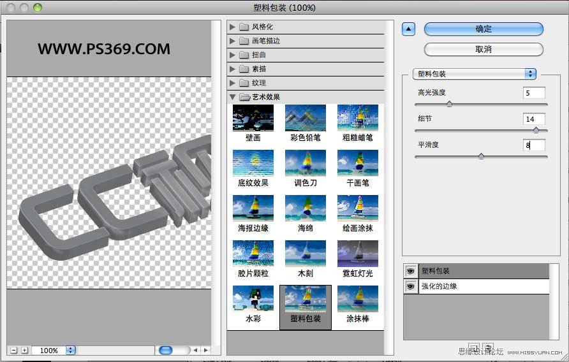This screenshot has width=569, height=362.
Task: Select the 绘画涂抹 filter thumbnail
Action: 357,208
